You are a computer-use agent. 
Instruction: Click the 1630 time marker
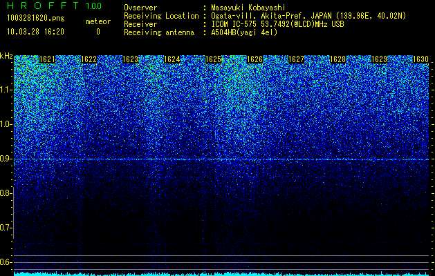coord(421,59)
